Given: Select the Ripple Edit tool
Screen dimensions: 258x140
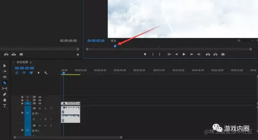Looking at the screenshot, I should pos(5,77).
